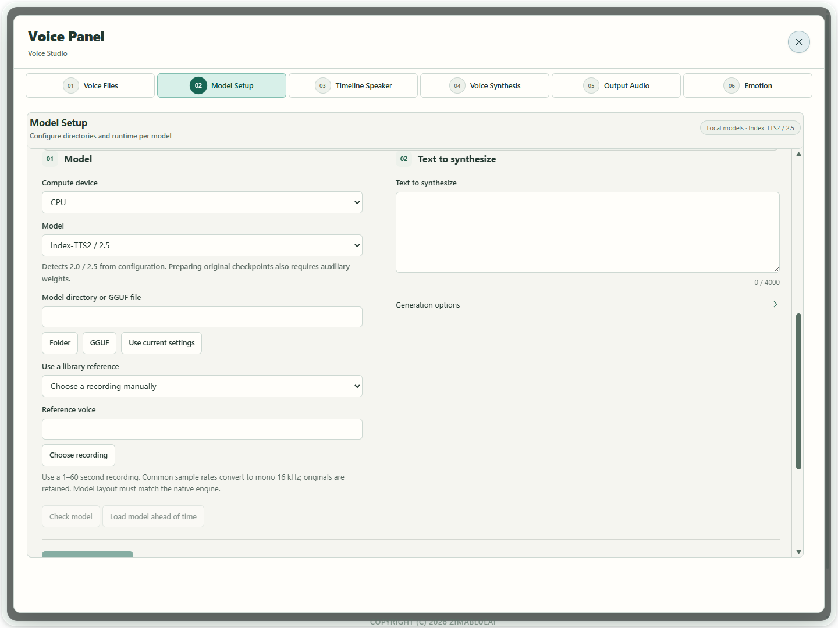Click Load model ahead of time

click(153, 516)
